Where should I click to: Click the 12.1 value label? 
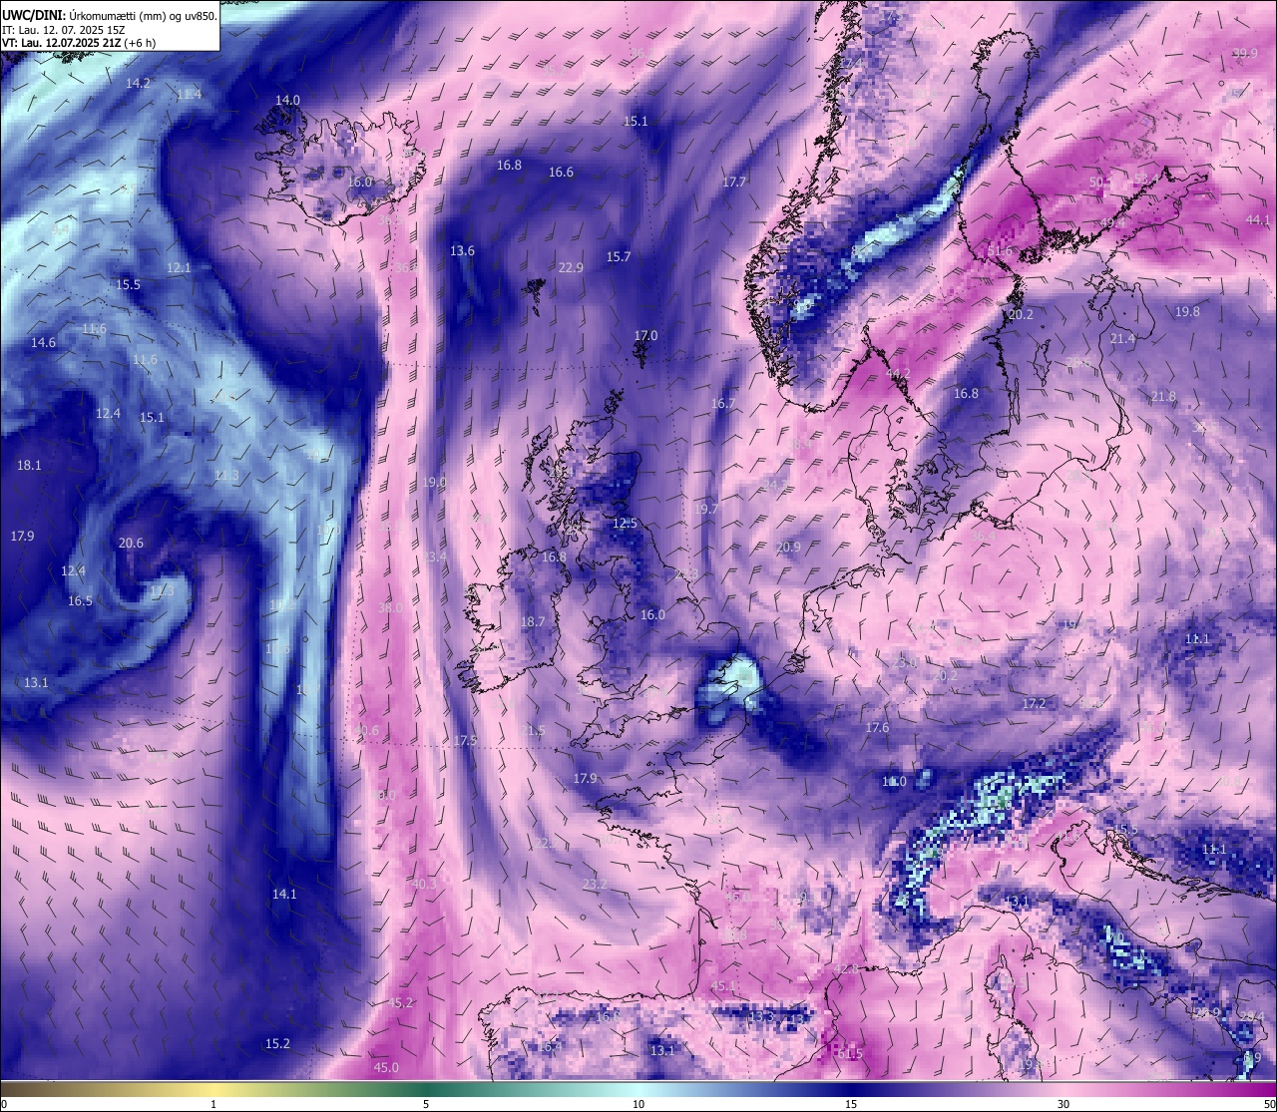[x=179, y=267]
